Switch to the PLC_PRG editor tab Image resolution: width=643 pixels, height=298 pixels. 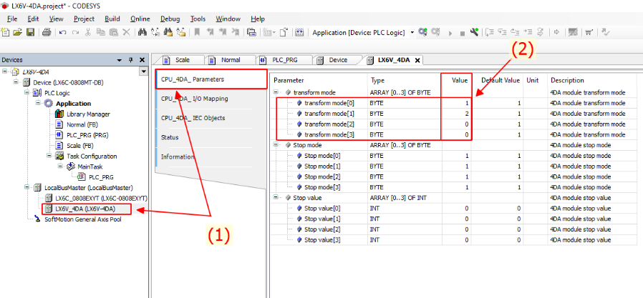tap(284, 60)
